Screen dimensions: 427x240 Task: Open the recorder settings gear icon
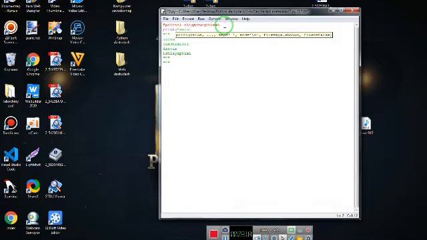pyautogui.click(x=308, y=238)
